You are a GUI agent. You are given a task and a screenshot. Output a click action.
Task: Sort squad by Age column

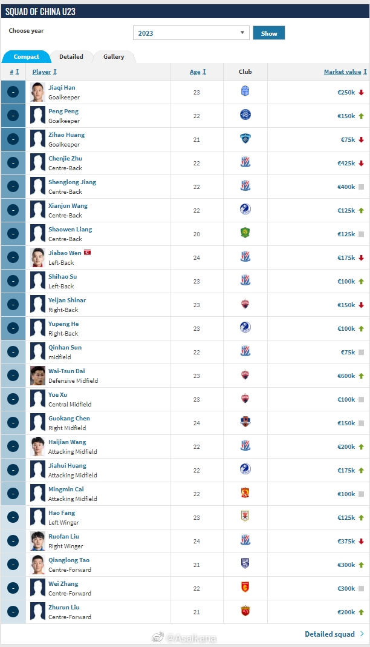[198, 72]
